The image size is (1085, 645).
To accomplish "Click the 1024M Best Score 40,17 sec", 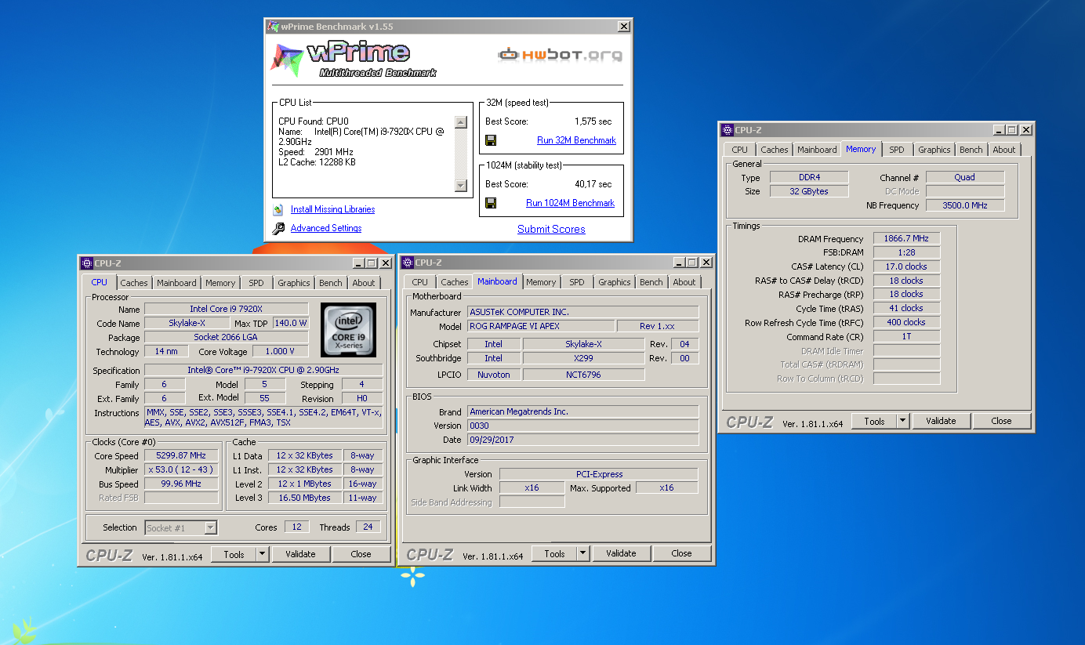I will coord(593,184).
